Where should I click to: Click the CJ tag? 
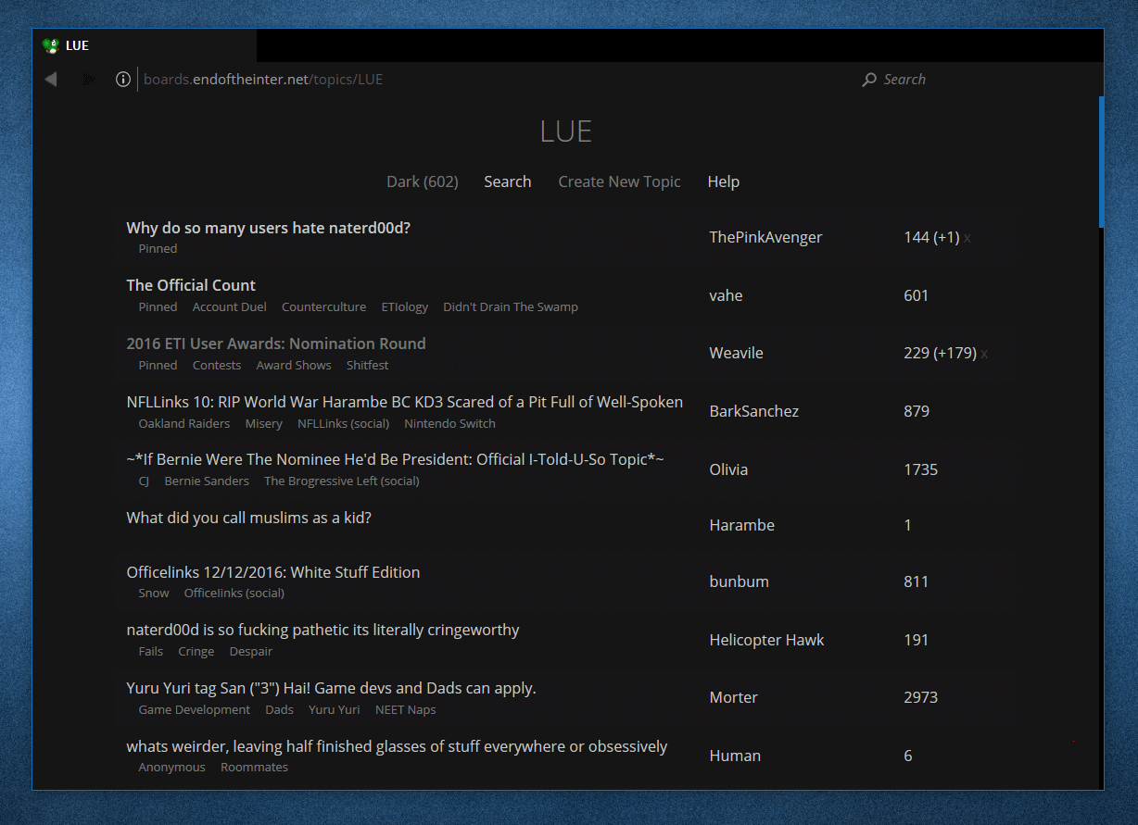(144, 481)
